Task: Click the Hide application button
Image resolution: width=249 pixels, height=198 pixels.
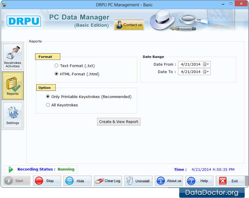Action: 77,181
